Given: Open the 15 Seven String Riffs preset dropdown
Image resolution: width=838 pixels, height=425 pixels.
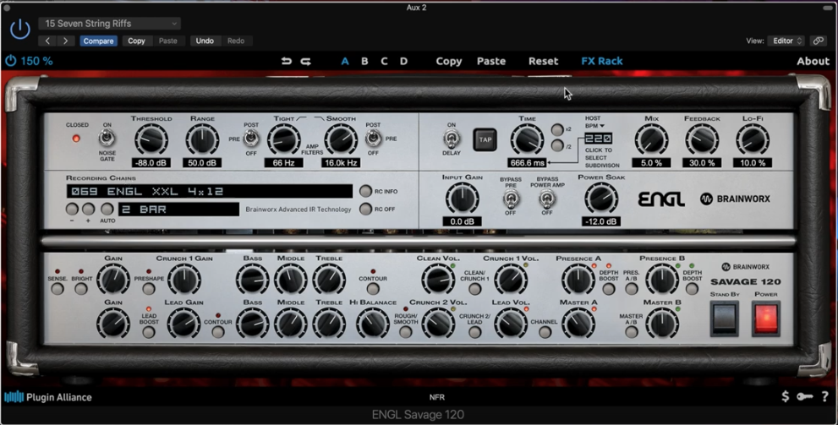Looking at the screenshot, I should pyautogui.click(x=110, y=24).
